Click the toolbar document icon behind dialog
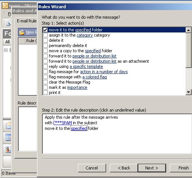The height and width of the screenshot is (178, 192). (x=9, y=23)
